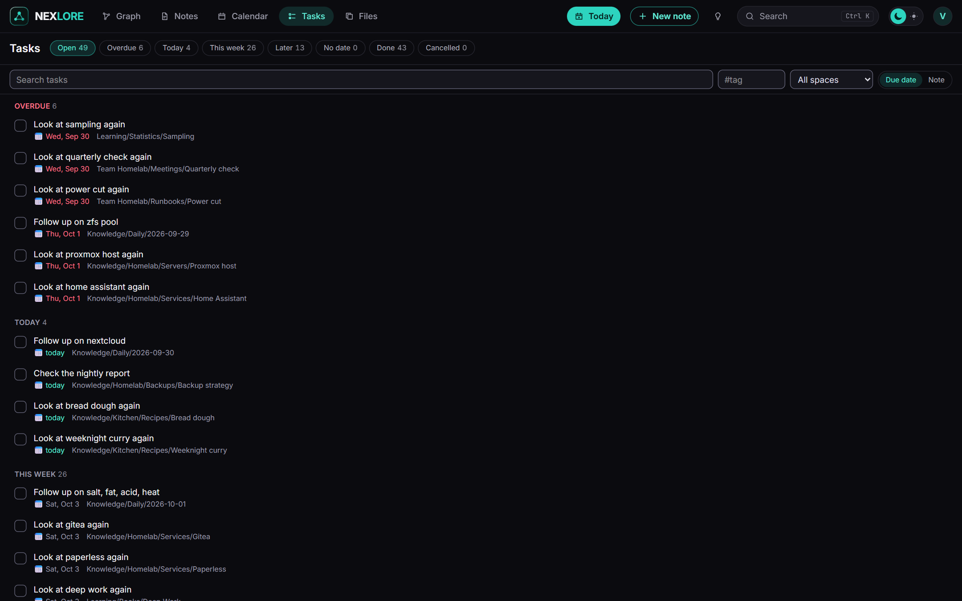Image resolution: width=962 pixels, height=601 pixels.
Task: Filter to Done 43 tasks
Action: (x=391, y=48)
